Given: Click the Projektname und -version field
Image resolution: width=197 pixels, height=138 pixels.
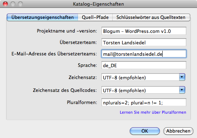Looking at the screenshot, I should (x=144, y=31).
